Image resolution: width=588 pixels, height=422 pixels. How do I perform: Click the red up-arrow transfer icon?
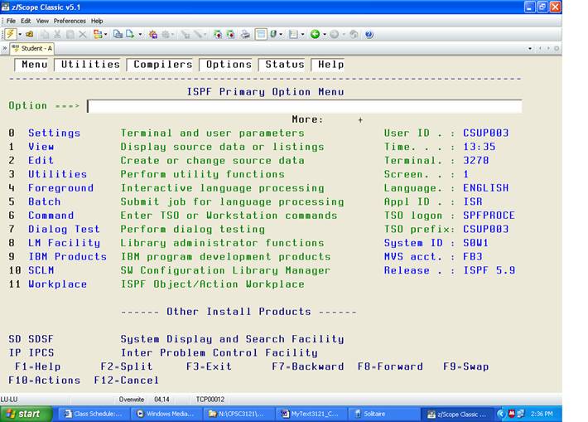point(218,35)
